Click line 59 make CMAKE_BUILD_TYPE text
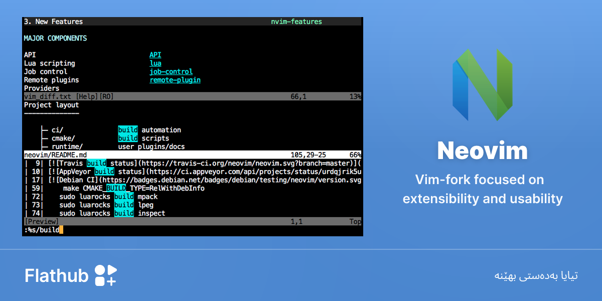Image resolution: width=602 pixels, height=301 pixels. tap(133, 188)
